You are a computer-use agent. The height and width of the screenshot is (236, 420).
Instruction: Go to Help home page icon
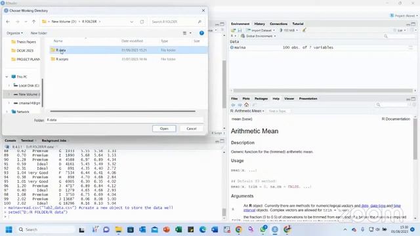point(247,105)
